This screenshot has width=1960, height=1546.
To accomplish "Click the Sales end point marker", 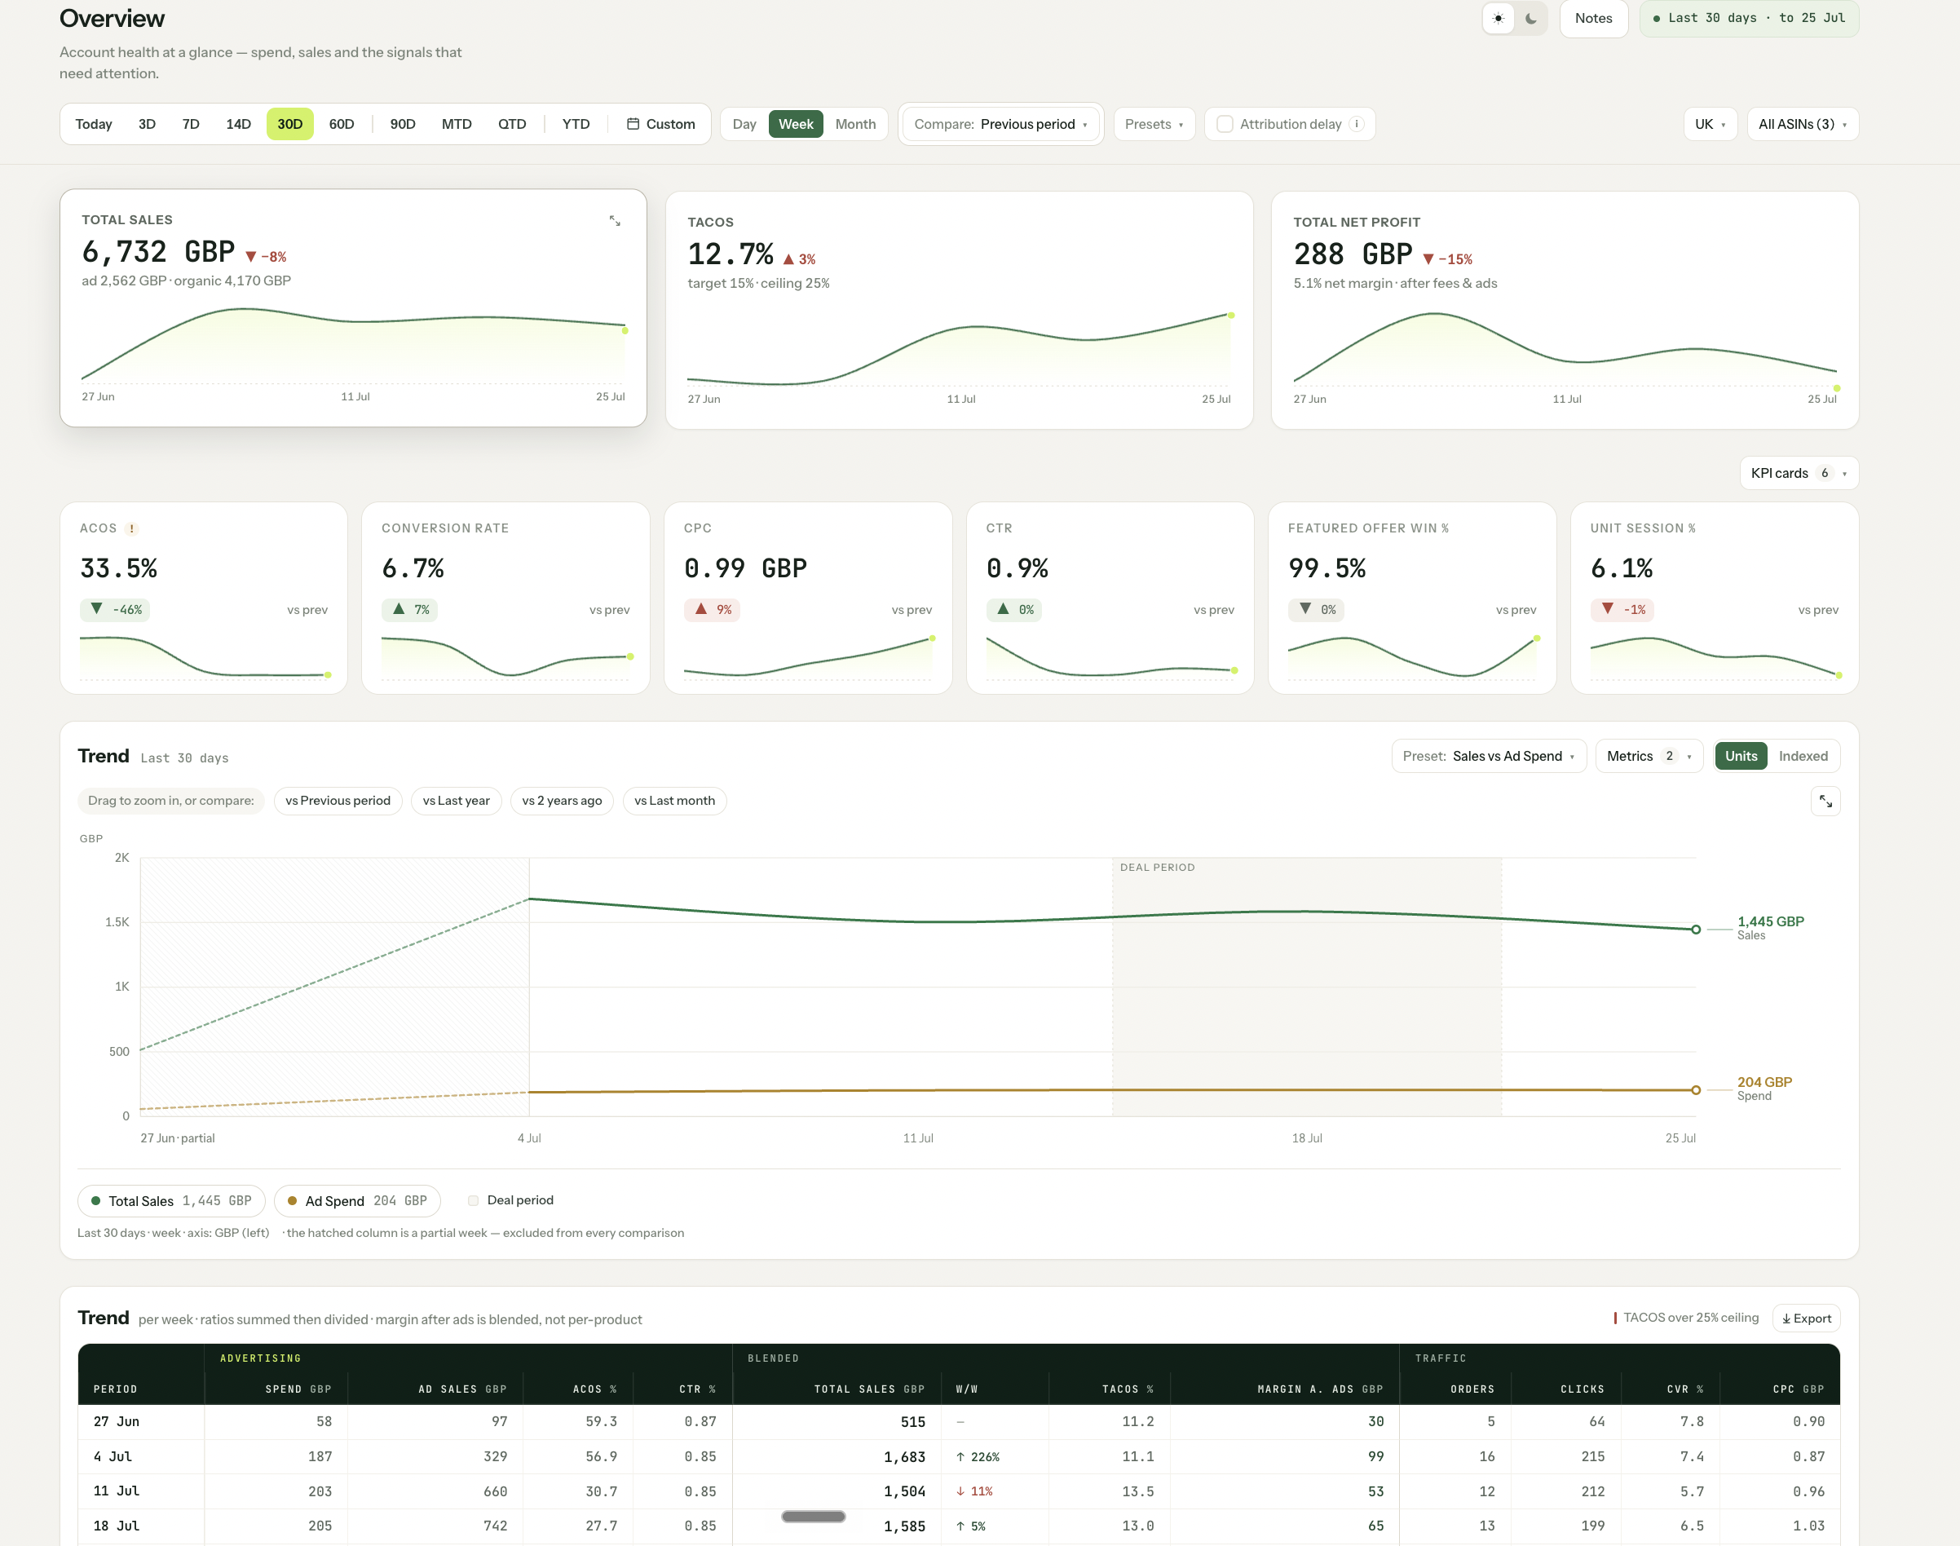I will pyautogui.click(x=1696, y=930).
